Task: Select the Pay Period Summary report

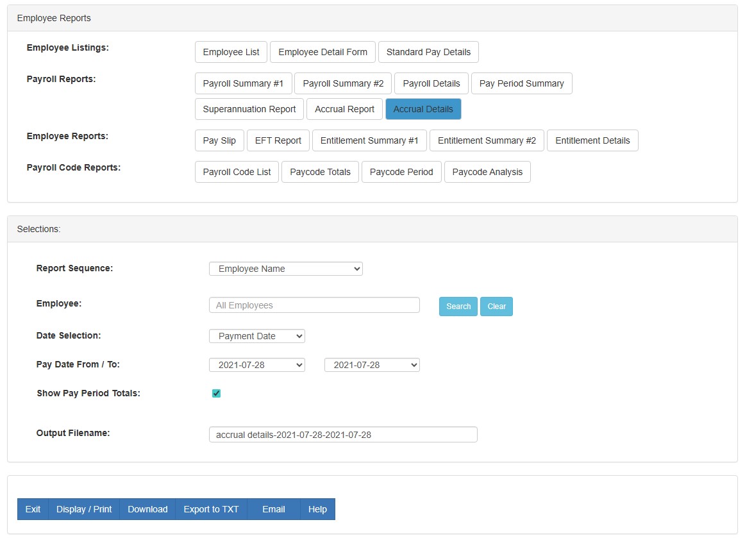Action: [521, 83]
